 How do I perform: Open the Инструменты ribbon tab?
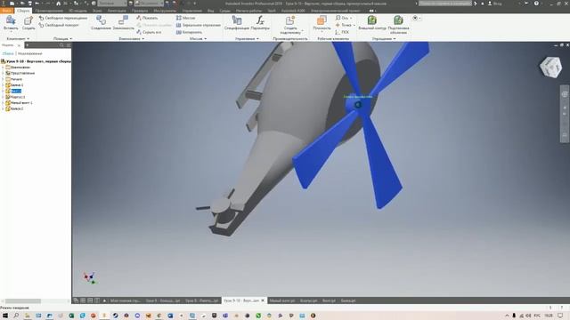pos(165,11)
